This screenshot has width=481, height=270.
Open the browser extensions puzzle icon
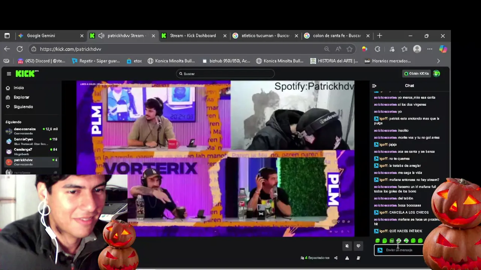click(378, 49)
